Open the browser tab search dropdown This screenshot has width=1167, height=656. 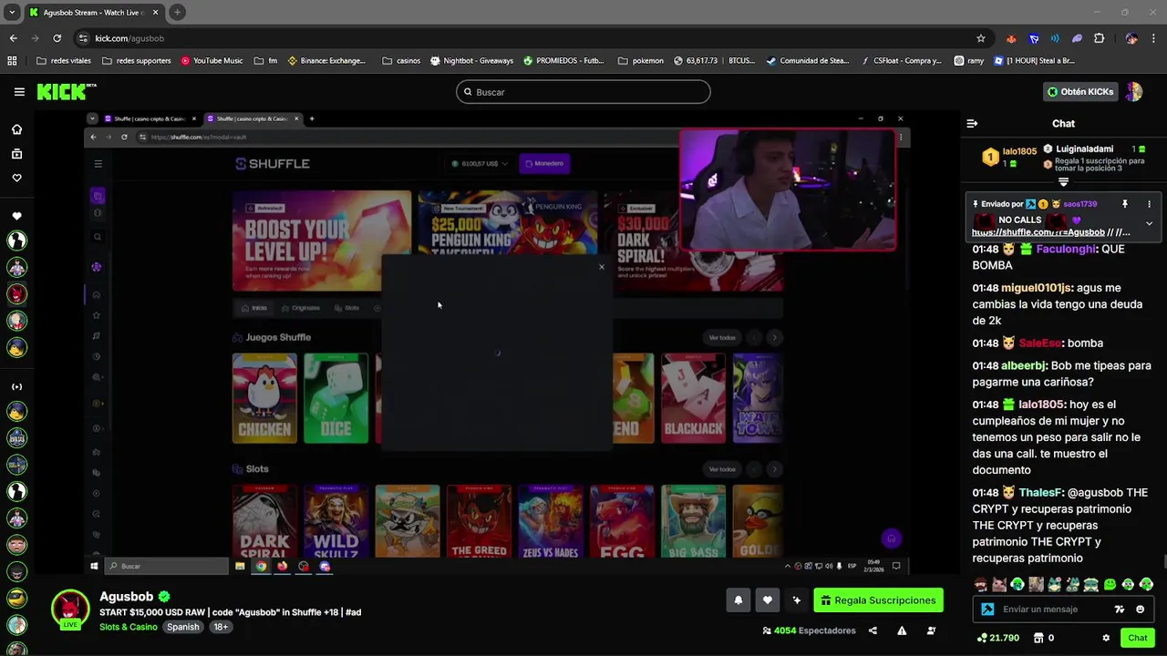(x=12, y=13)
